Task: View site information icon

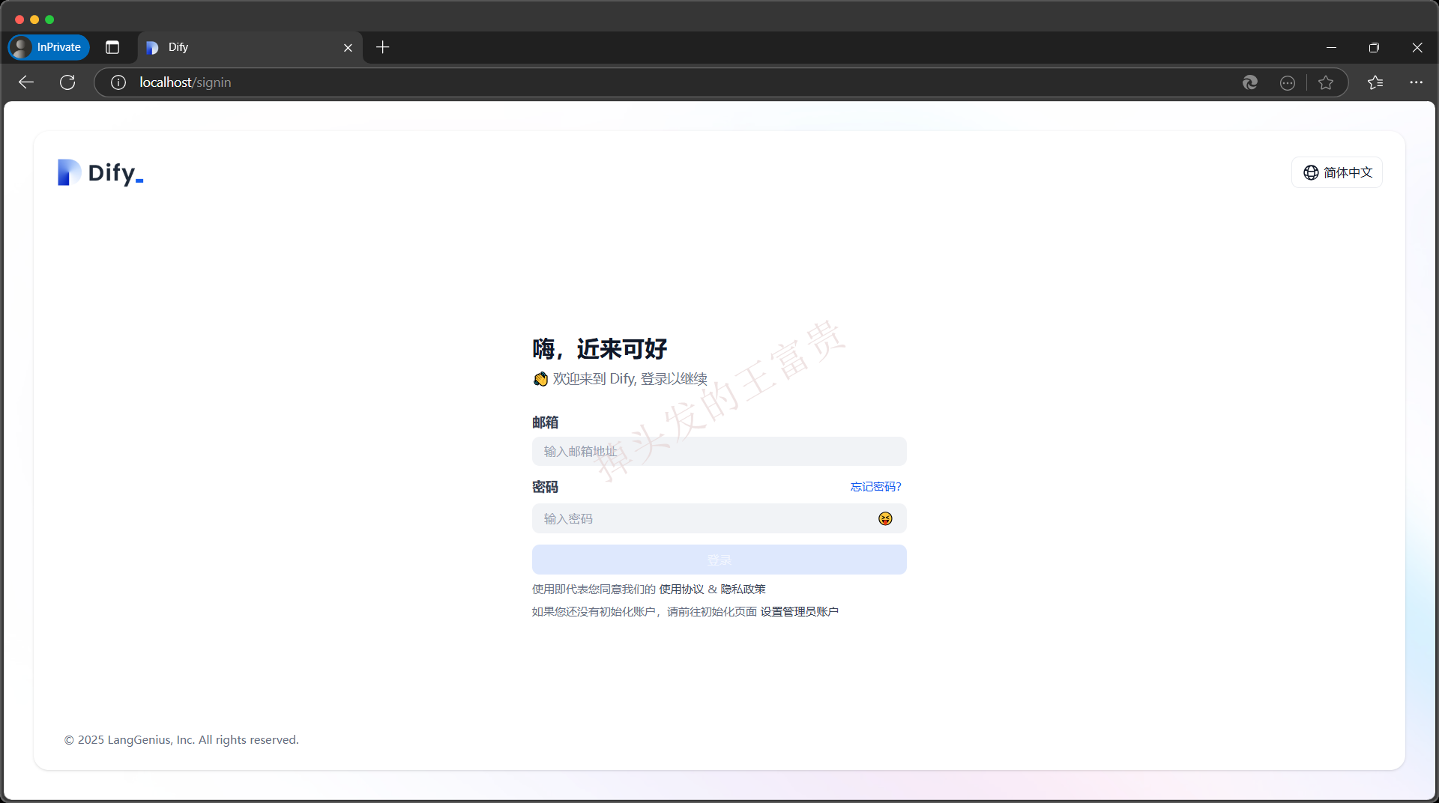Action: pos(118,82)
